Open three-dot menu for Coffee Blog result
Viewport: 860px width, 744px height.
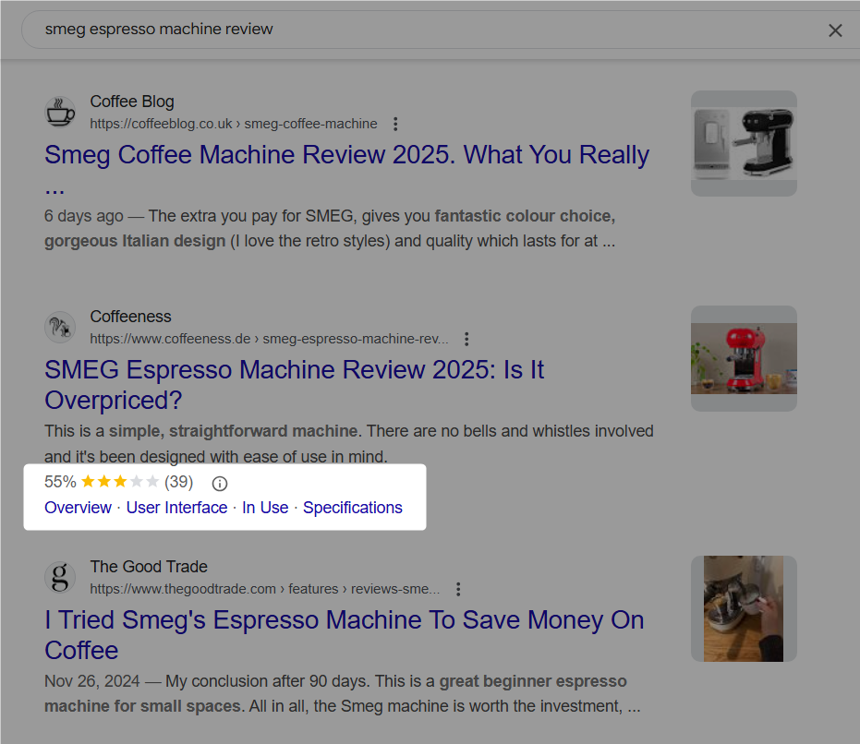tap(395, 124)
